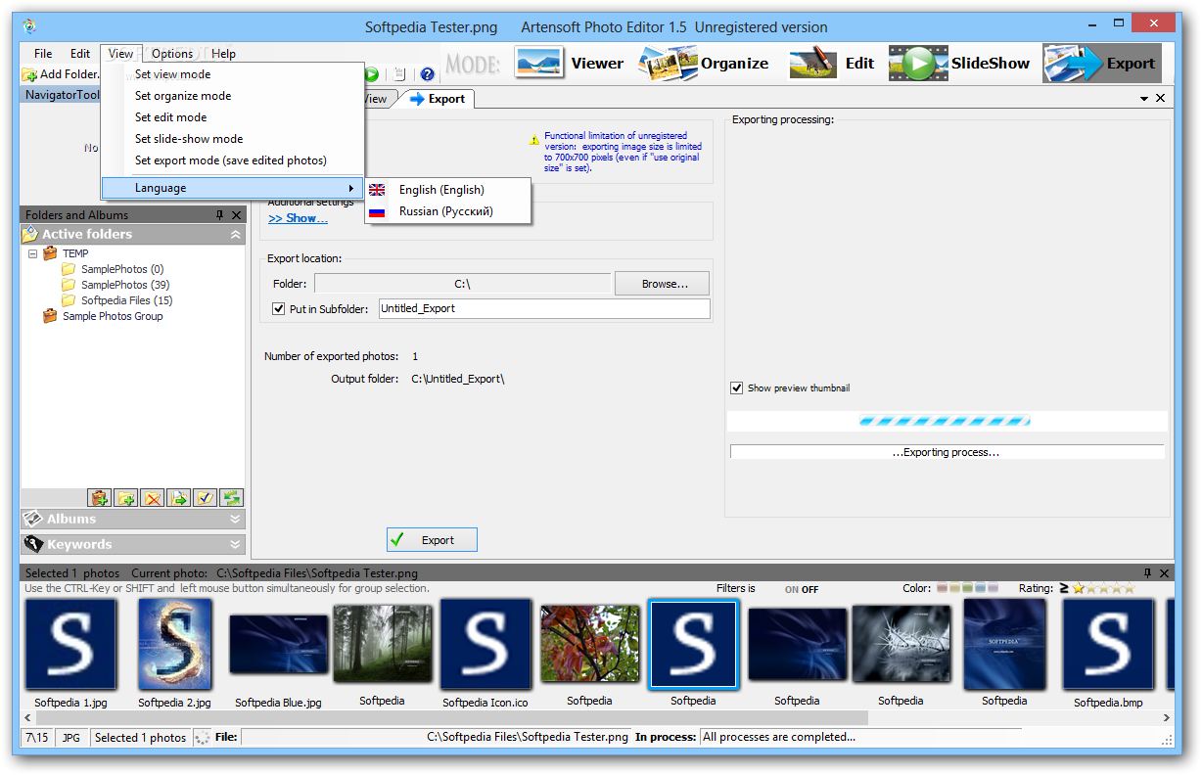This screenshot has height=775, width=1202.
Task: Open the blue question-mark help icon
Action: click(x=427, y=73)
